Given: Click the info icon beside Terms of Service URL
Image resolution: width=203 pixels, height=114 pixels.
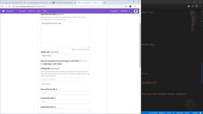Looking at the screenshot, I should 56,89.
